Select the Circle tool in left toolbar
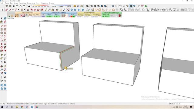The width and height of the screenshot is (194, 109). [2, 33]
